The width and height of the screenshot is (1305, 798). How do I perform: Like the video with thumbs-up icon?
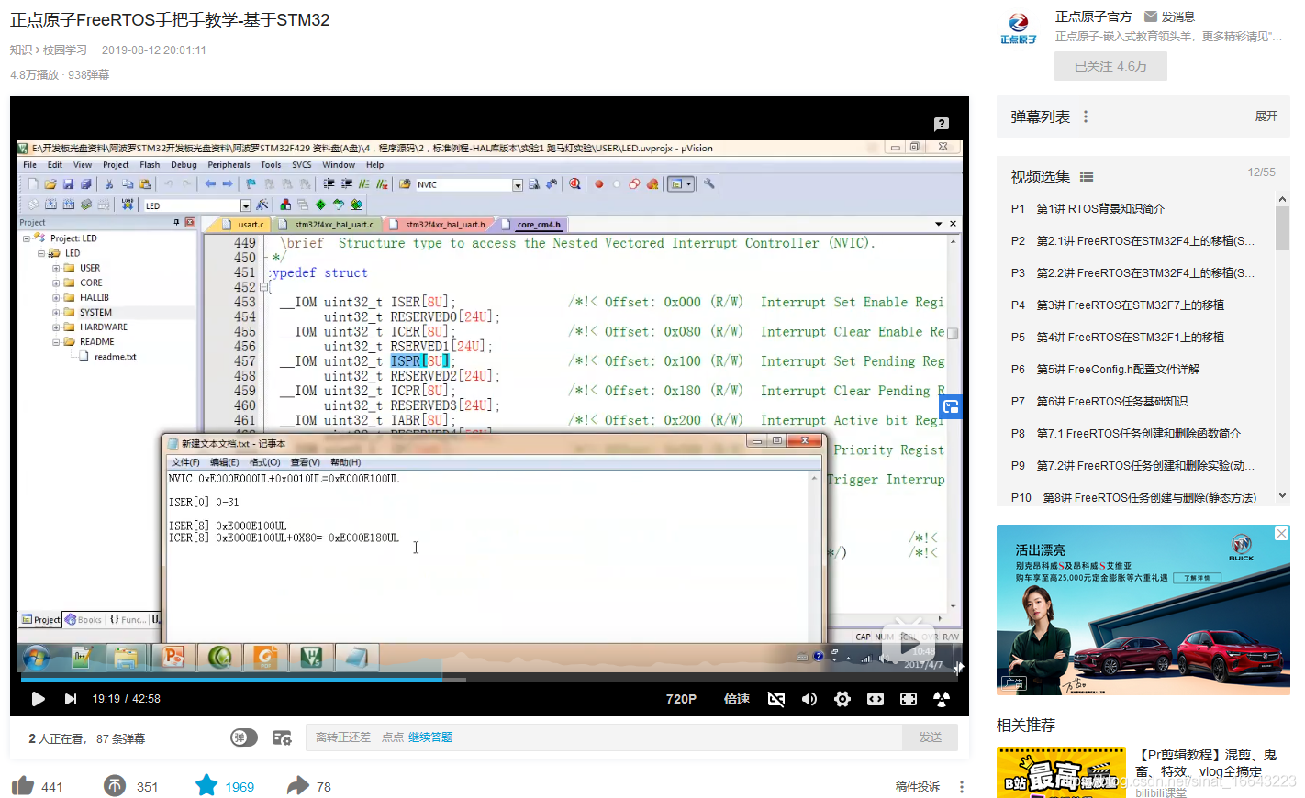pyautogui.click(x=23, y=786)
